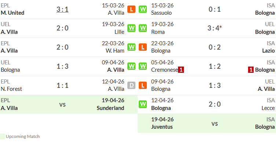The height and width of the screenshot is (146, 276).
Task: Click the orange L badge by Bologna vs Lazio
Action: [x=142, y=47]
